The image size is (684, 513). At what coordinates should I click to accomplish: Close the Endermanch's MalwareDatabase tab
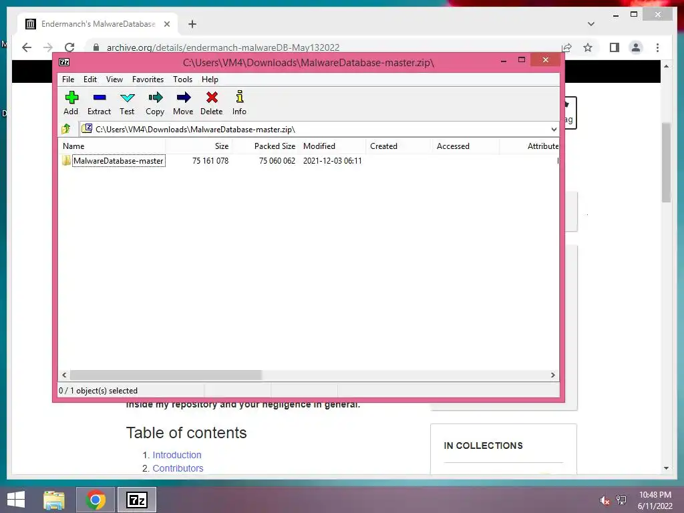(166, 24)
